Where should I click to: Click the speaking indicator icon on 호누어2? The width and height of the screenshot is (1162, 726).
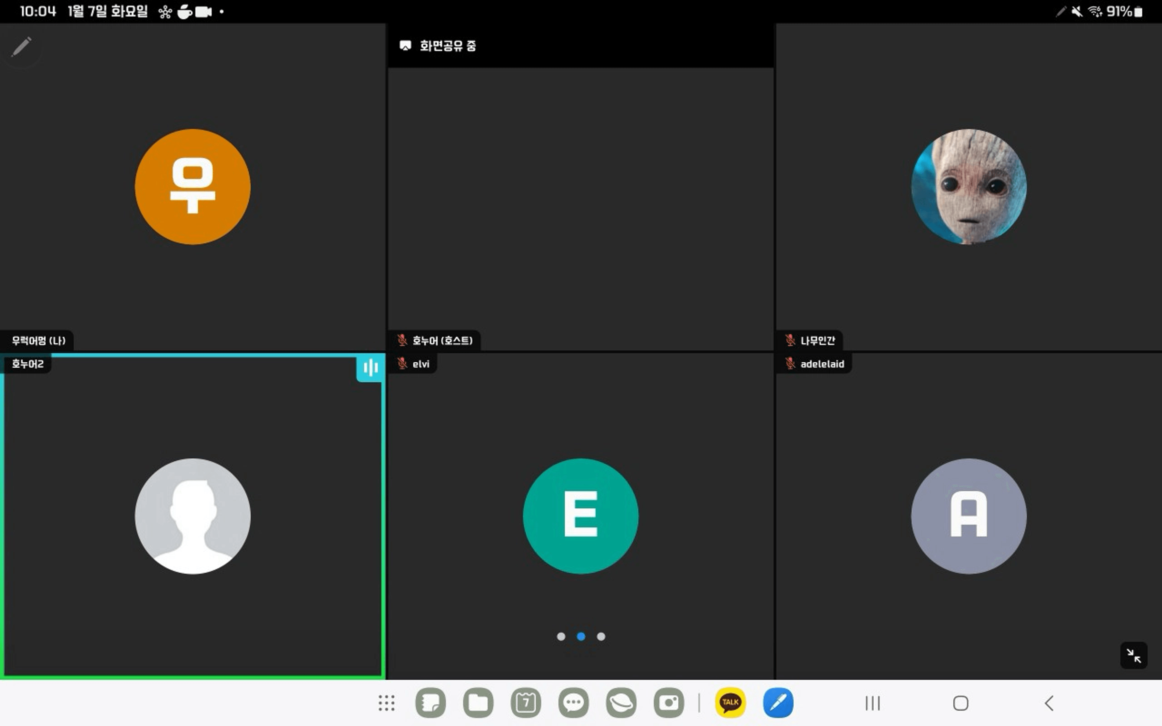370,368
